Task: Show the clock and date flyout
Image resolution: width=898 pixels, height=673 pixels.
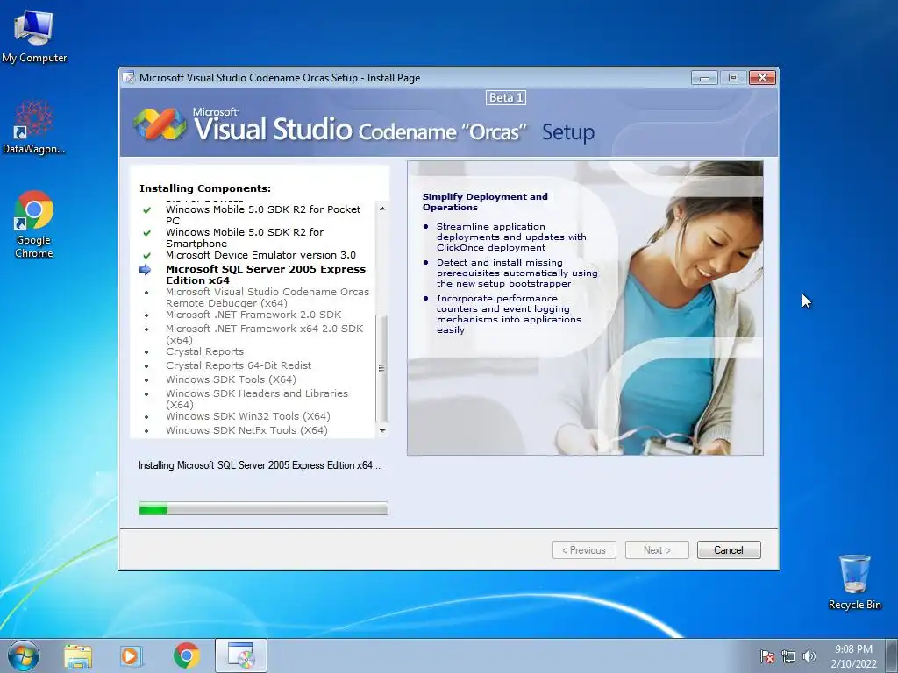Action: [x=853, y=656]
